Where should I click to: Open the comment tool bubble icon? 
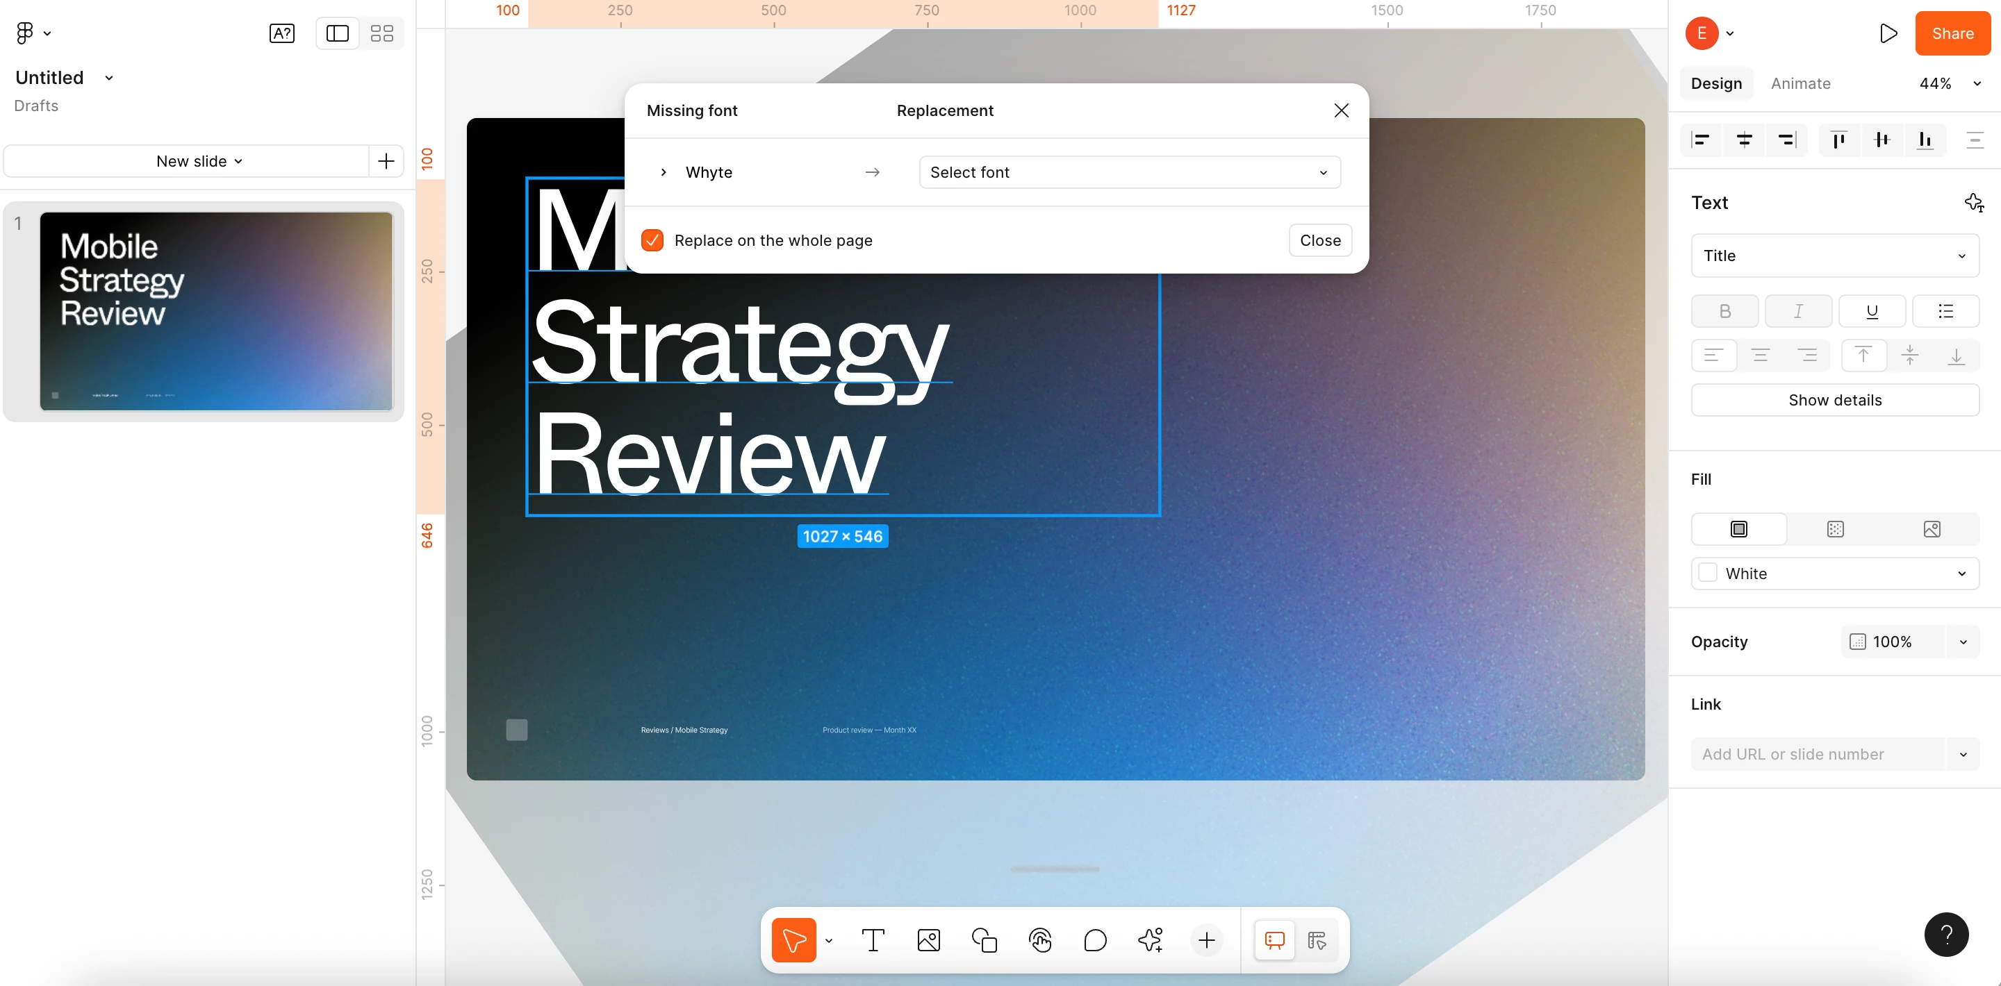pos(1094,940)
